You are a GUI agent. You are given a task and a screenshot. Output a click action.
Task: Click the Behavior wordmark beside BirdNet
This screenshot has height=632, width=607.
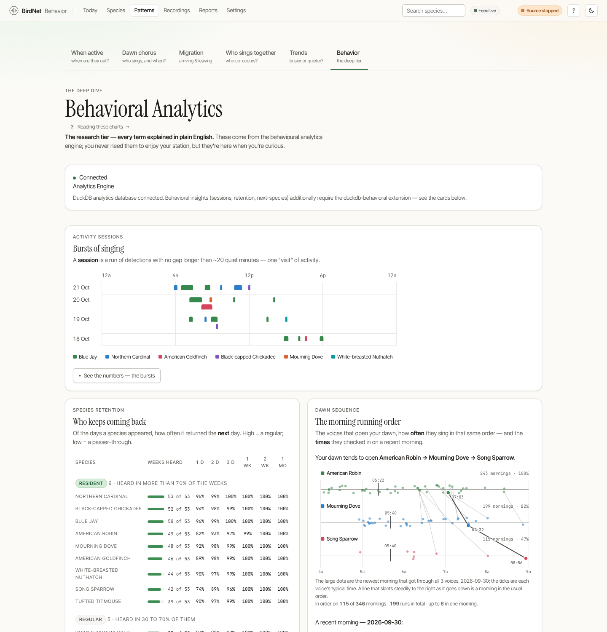pos(56,11)
